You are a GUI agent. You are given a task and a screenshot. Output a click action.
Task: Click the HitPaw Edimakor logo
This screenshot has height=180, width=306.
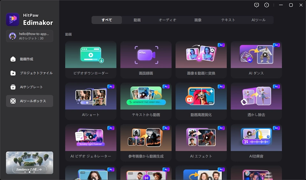(12, 19)
